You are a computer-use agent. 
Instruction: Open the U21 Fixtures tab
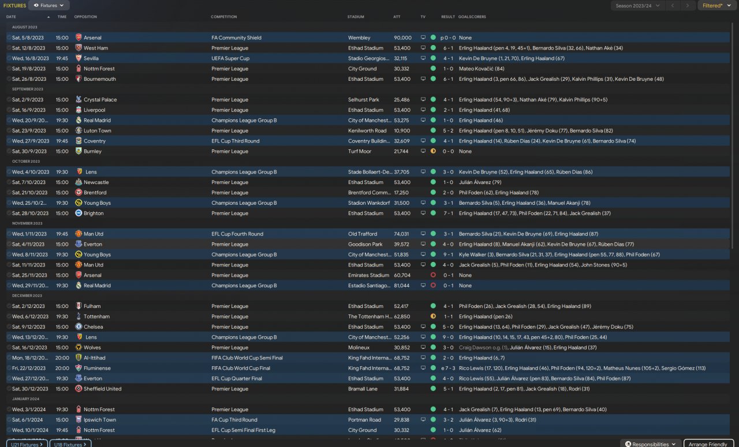pyautogui.click(x=27, y=444)
